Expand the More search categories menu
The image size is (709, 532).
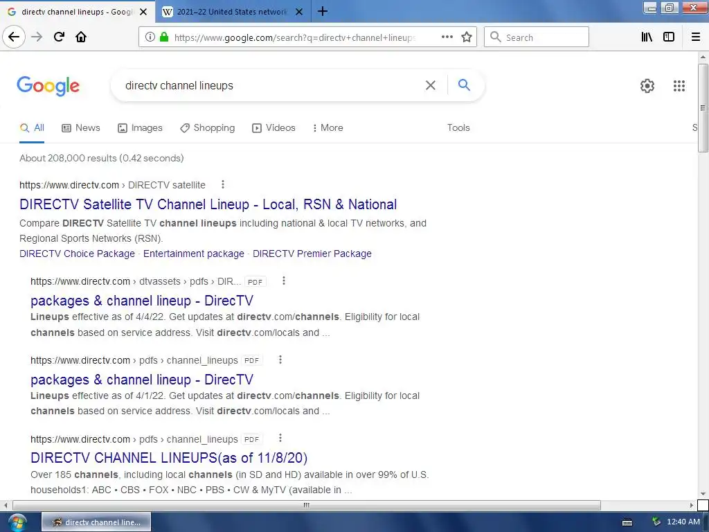(327, 128)
